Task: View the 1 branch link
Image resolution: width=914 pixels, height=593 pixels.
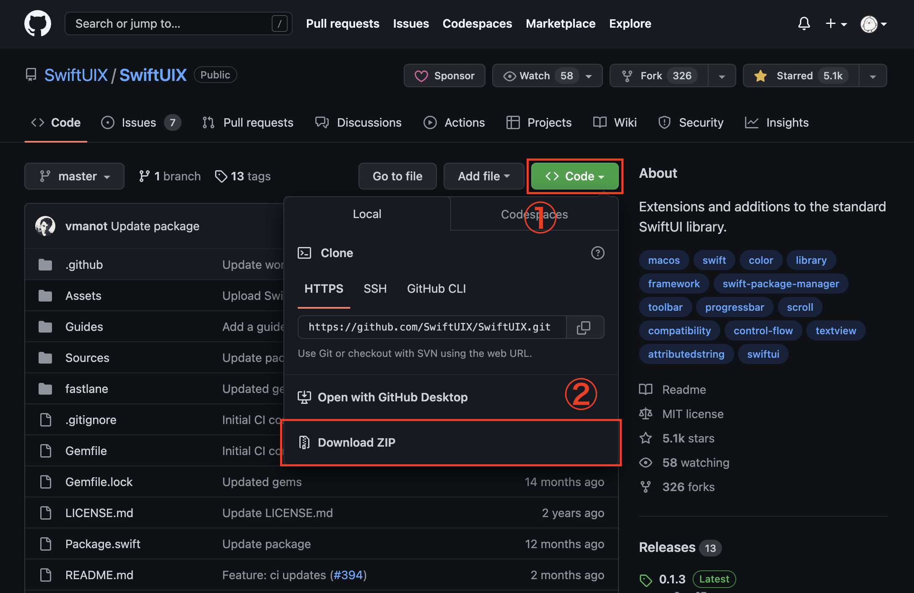Action: point(170,176)
